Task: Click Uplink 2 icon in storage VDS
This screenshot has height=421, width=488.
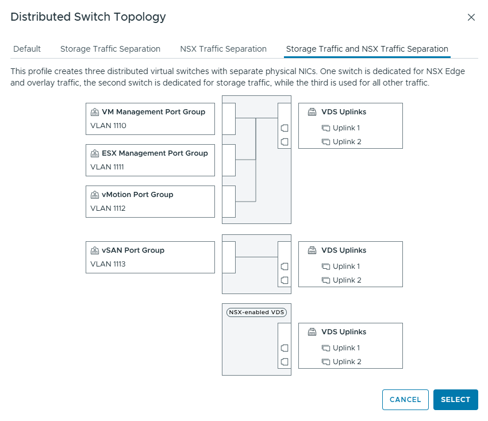Action: coord(326,280)
